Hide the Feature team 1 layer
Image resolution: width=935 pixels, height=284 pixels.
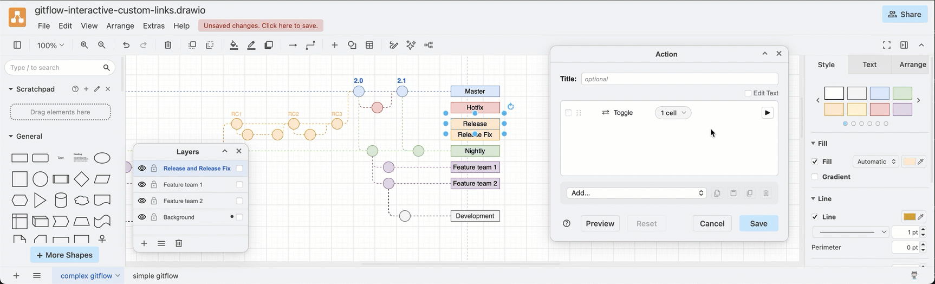click(142, 185)
